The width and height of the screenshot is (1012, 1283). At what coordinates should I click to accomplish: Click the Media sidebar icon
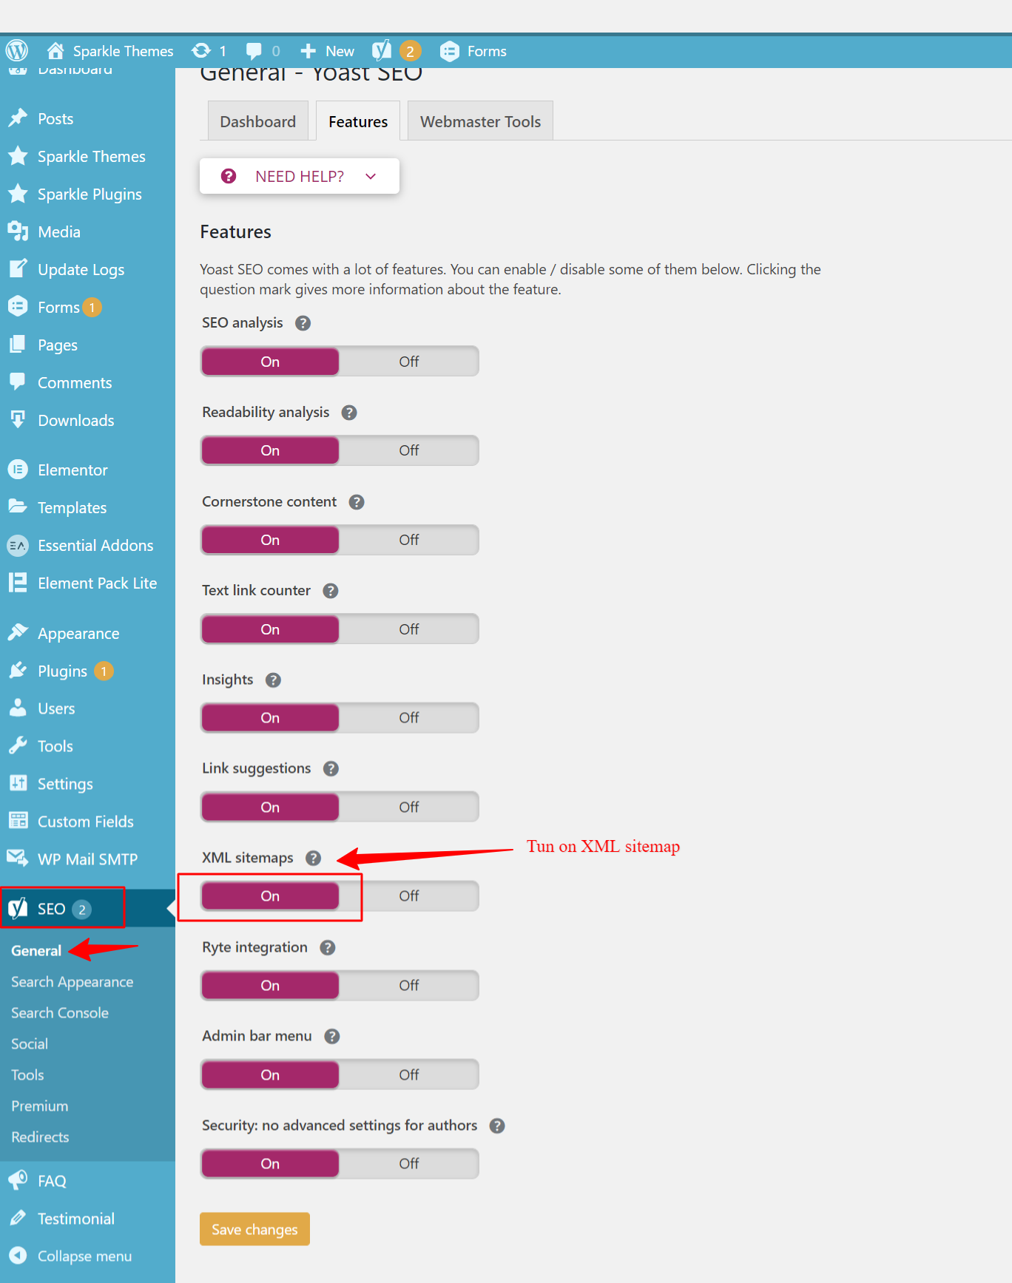pos(18,231)
